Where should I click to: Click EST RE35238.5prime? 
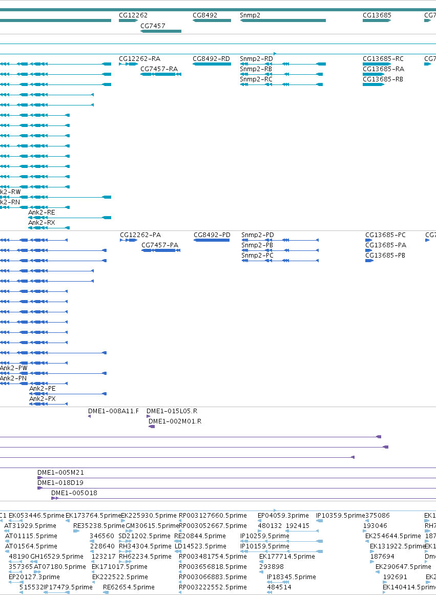coord(99,525)
